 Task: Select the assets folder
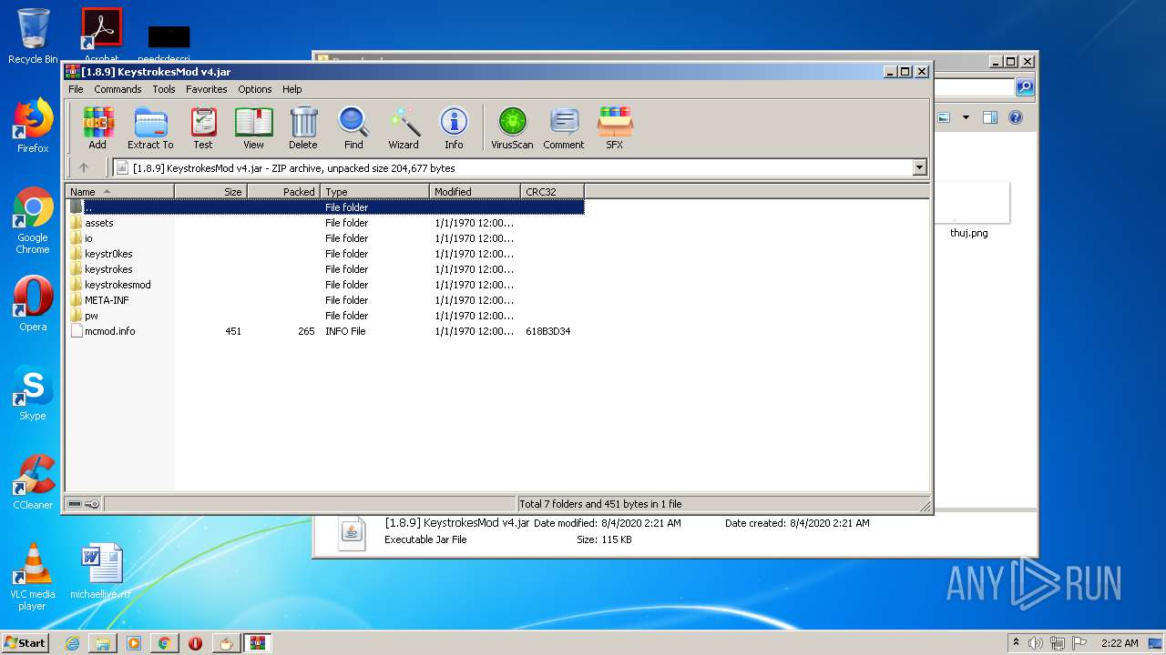(x=325, y=223)
